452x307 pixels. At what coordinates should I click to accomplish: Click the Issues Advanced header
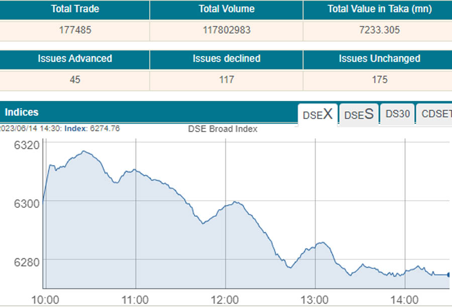(74, 59)
